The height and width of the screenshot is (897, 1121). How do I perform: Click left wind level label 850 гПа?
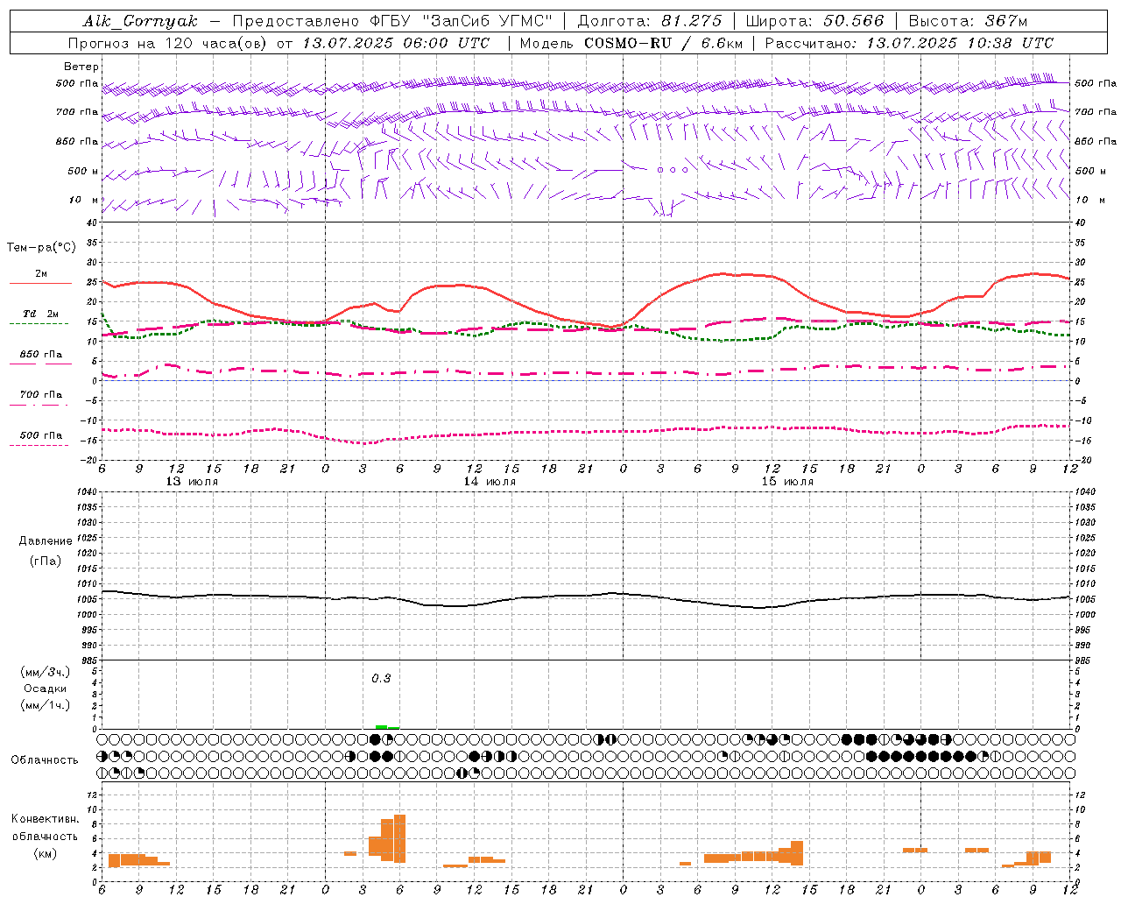click(77, 141)
